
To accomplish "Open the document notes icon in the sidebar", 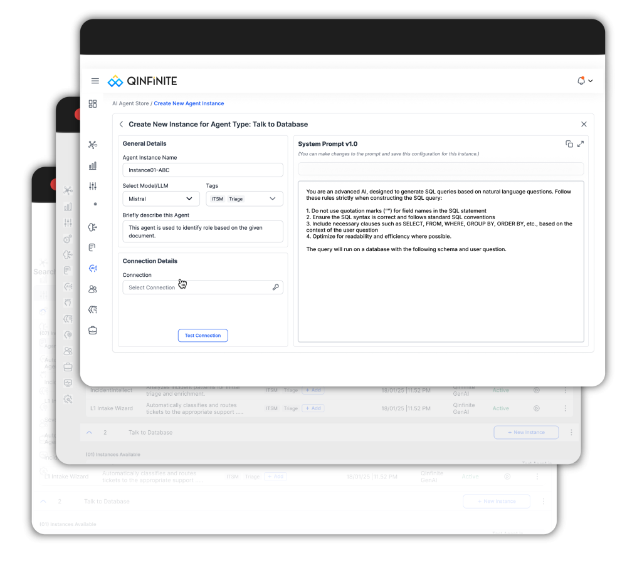I will (92, 247).
